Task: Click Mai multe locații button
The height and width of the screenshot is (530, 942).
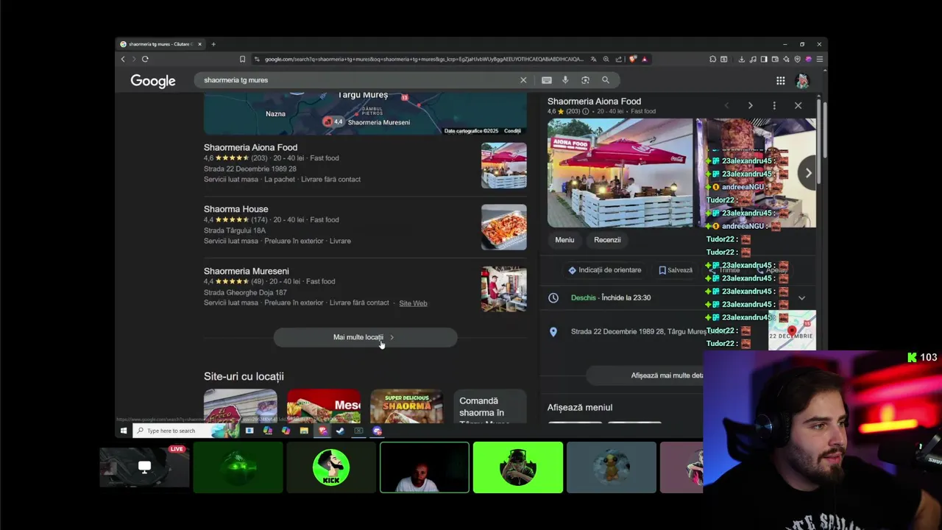Action: tap(365, 337)
